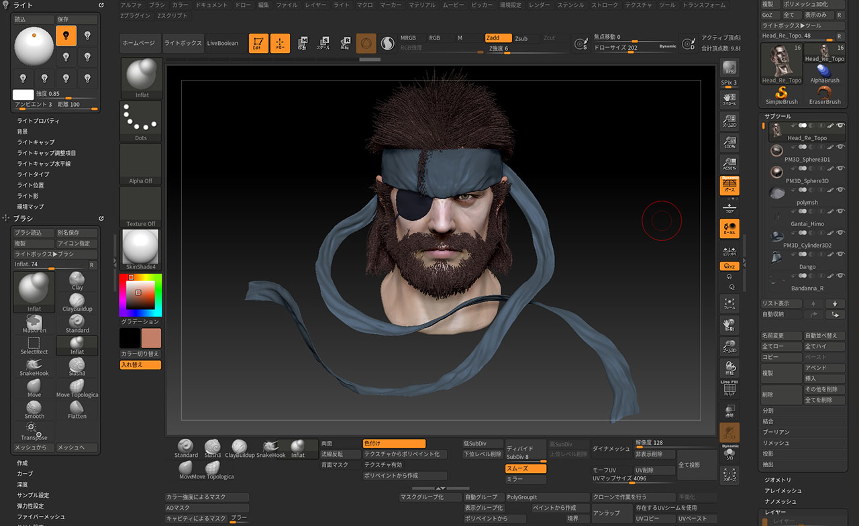Select the Scale (スケール) transform icon
859x526 pixels.
(x=323, y=44)
